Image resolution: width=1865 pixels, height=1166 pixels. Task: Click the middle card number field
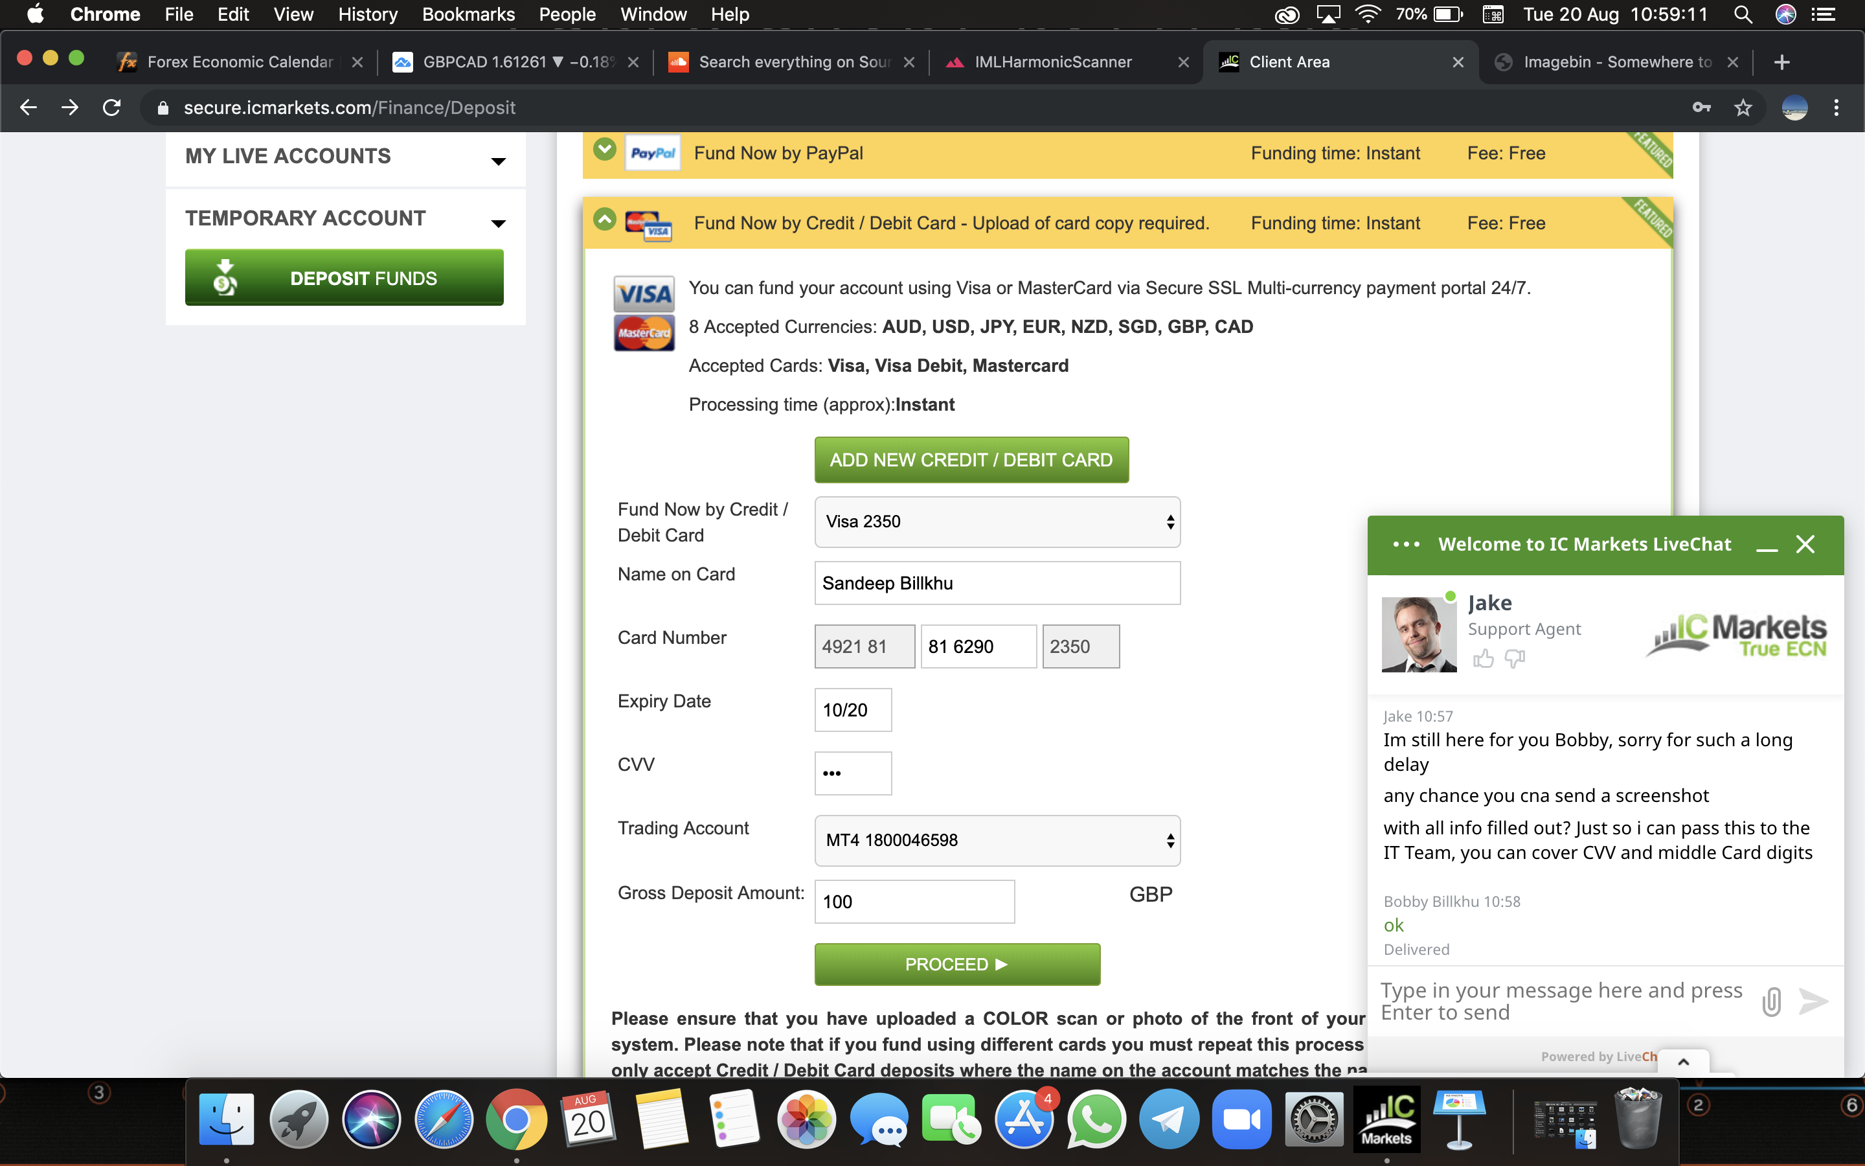point(978,646)
